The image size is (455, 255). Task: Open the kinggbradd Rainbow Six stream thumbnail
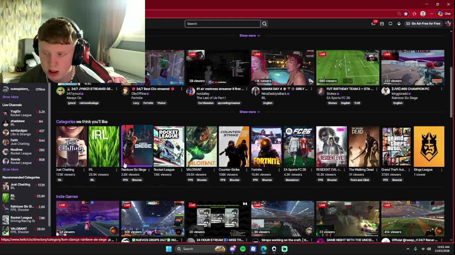pyautogui.click(x=413, y=68)
